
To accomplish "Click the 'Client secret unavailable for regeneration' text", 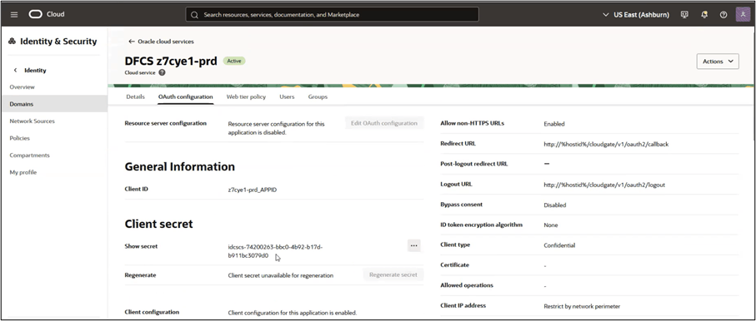I will (281, 276).
